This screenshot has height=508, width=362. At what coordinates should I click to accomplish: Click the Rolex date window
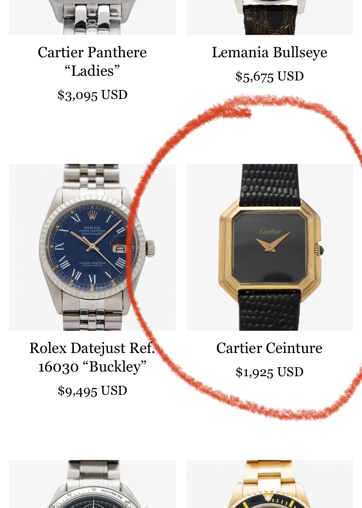[x=119, y=248]
